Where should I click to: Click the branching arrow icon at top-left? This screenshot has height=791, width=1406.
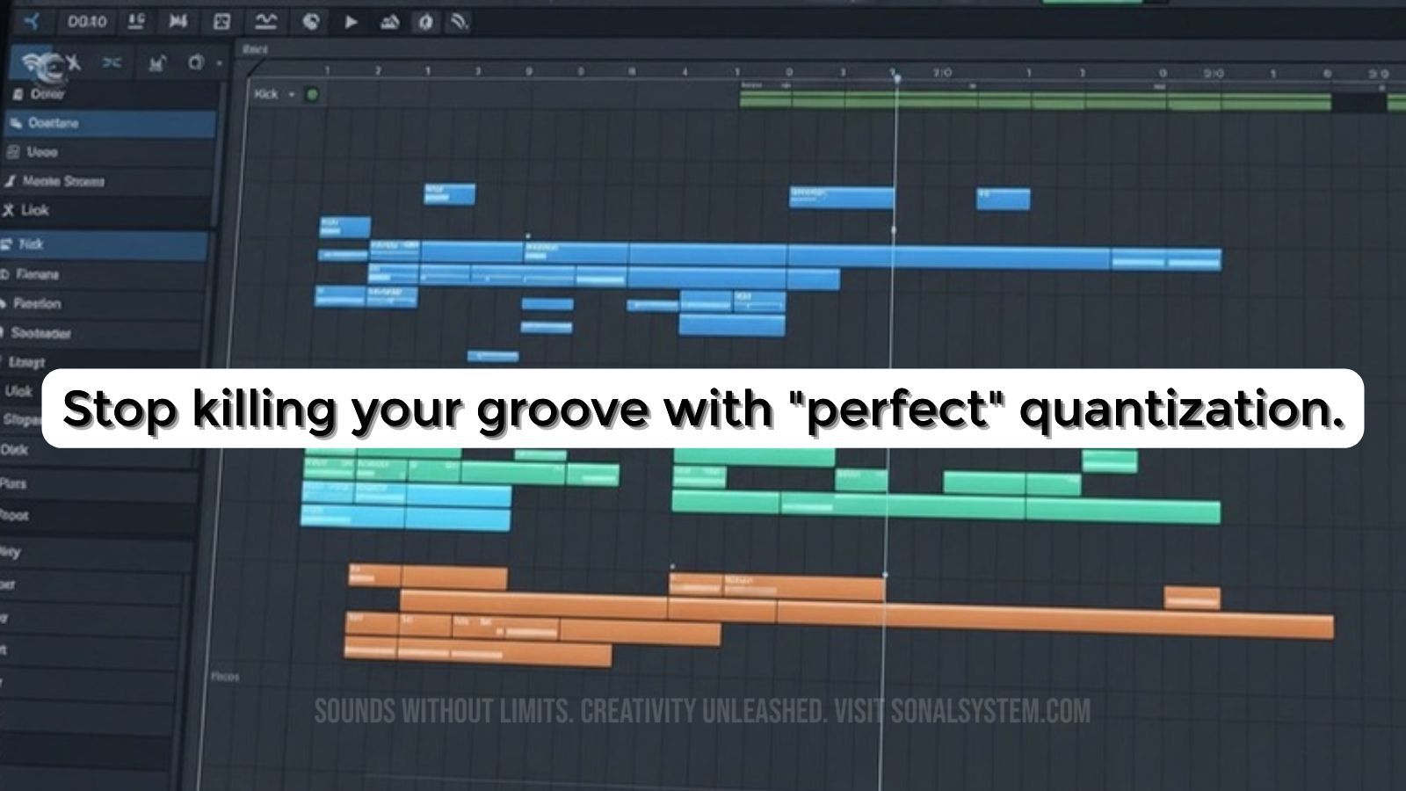click(x=32, y=21)
